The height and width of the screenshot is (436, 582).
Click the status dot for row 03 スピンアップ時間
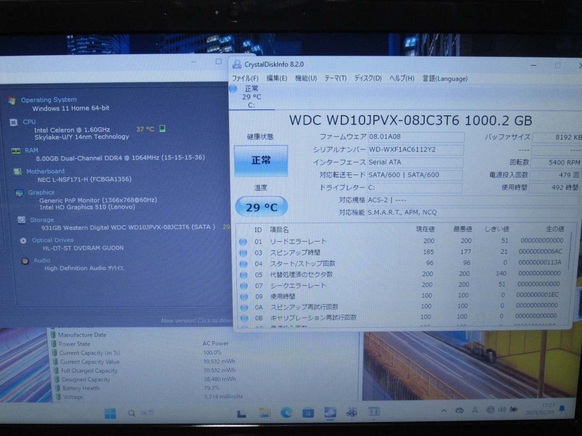pos(243,253)
